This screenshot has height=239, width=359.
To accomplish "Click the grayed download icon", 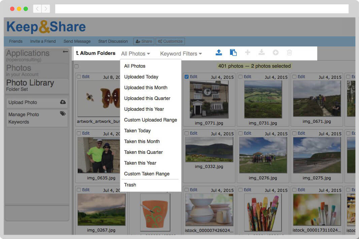I will coord(261,53).
